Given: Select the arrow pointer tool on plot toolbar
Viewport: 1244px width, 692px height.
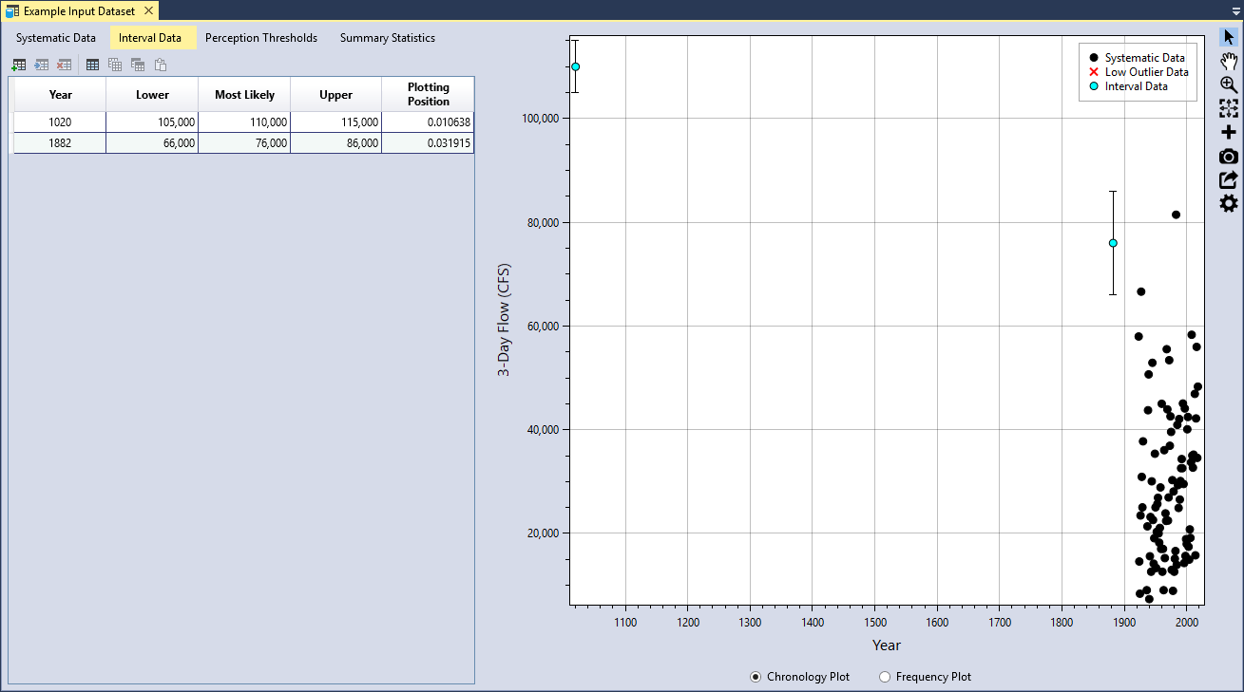Looking at the screenshot, I should coord(1229,36).
